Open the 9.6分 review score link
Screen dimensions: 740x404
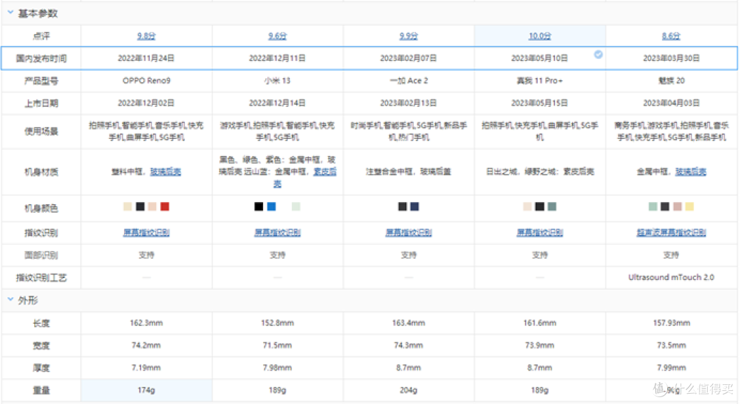tap(277, 36)
